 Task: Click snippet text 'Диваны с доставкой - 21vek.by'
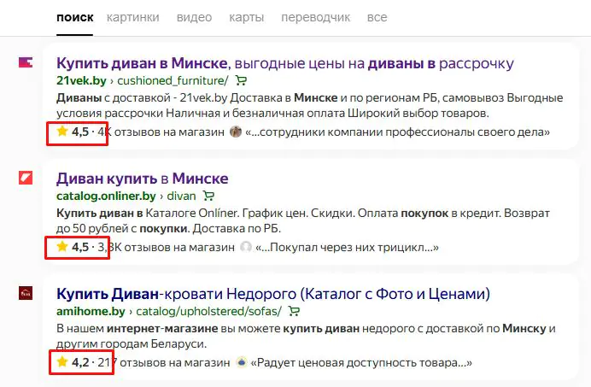142,98
